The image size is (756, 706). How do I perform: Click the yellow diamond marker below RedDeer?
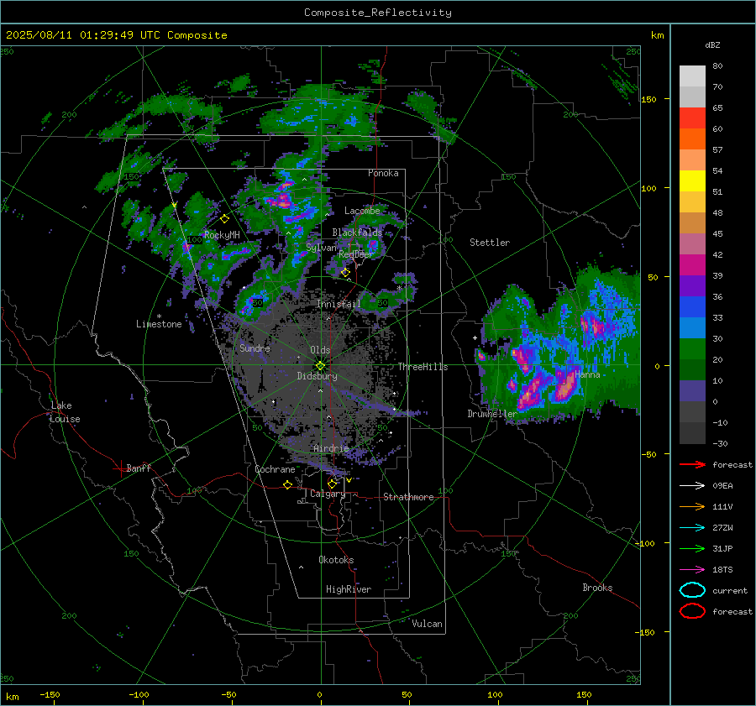(345, 273)
